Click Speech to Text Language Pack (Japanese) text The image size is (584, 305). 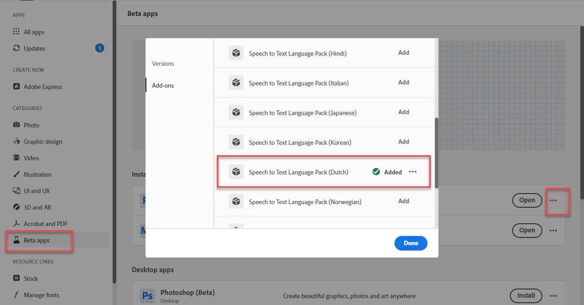(x=303, y=113)
